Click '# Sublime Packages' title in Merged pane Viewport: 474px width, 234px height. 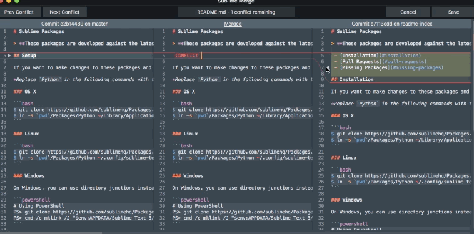[x=198, y=31]
